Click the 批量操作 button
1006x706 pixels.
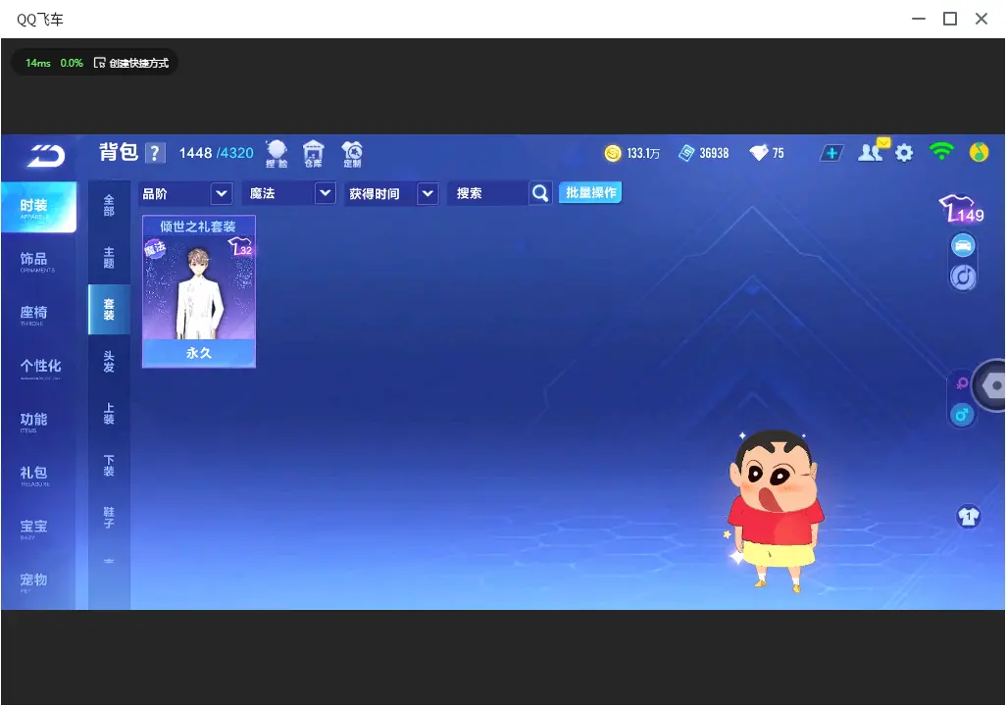point(590,192)
